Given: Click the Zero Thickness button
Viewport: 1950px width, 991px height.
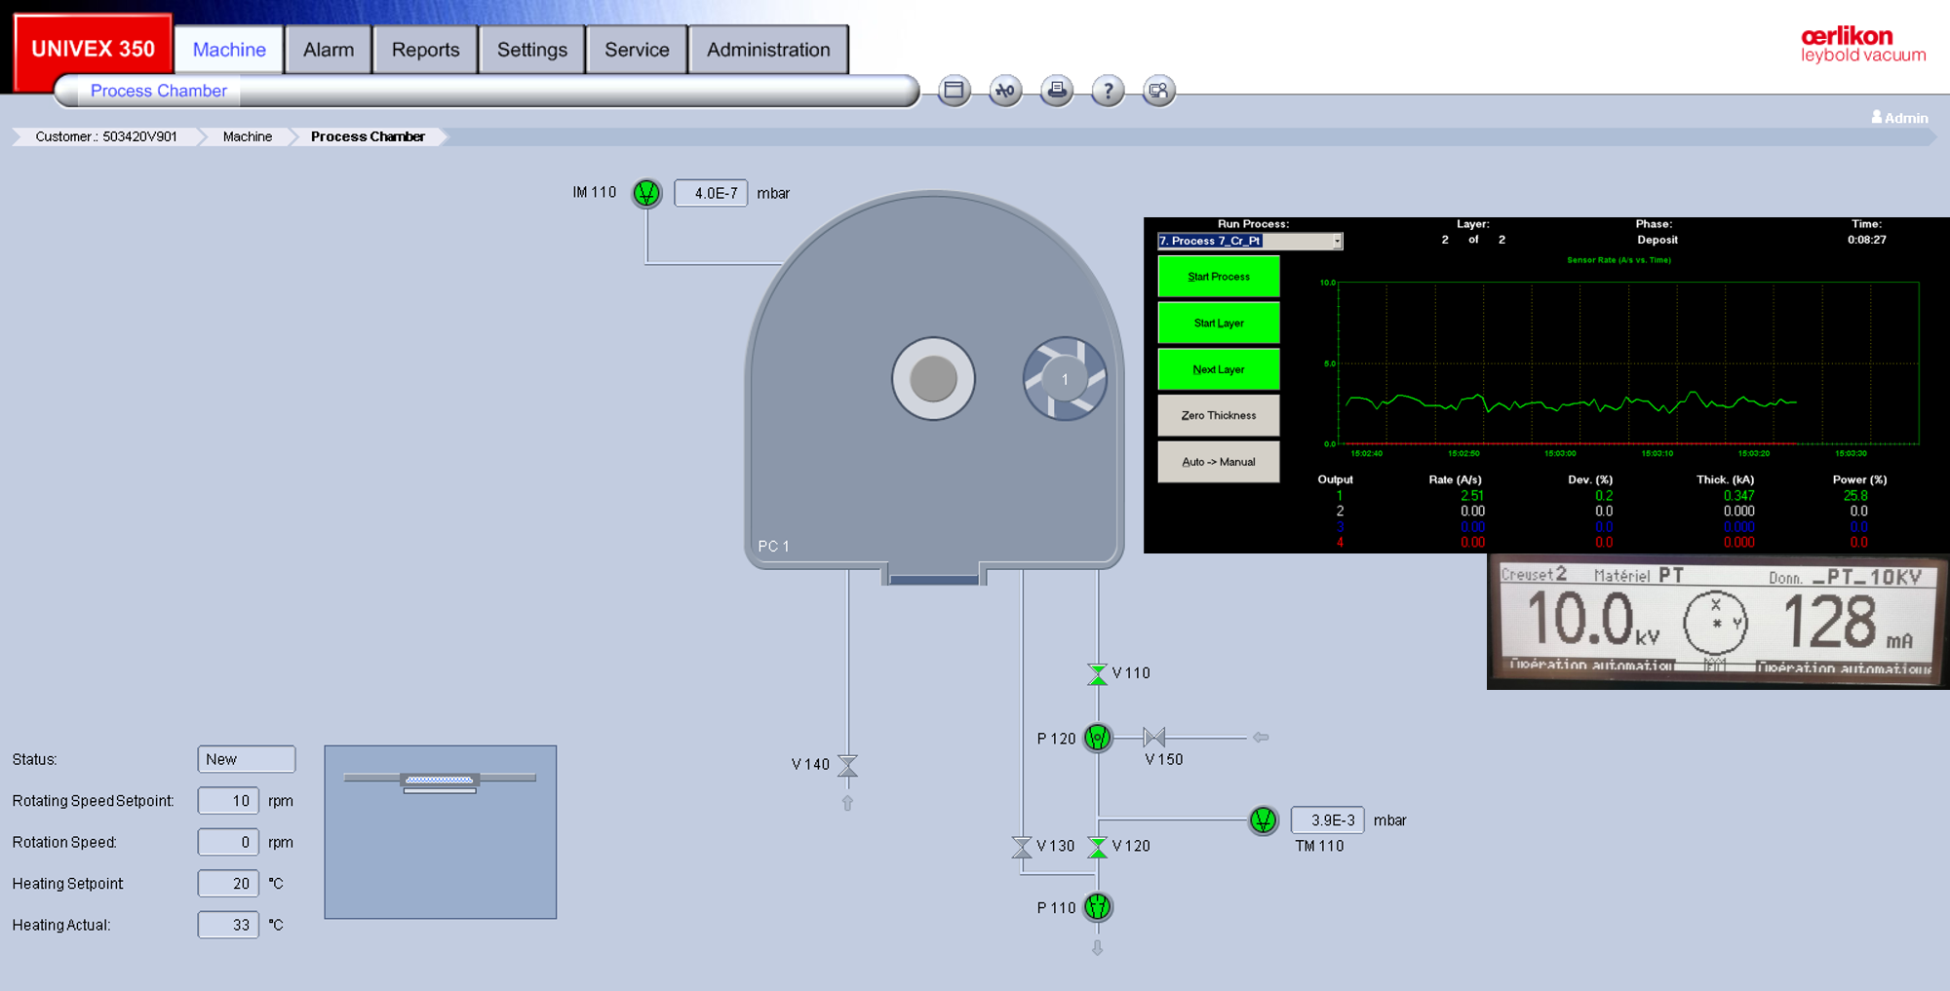Looking at the screenshot, I should (1218, 415).
